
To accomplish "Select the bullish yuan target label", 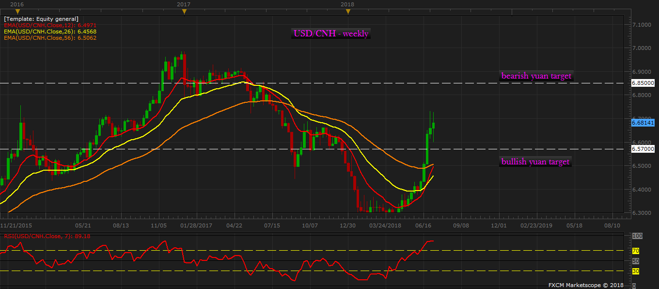I will [x=535, y=162].
